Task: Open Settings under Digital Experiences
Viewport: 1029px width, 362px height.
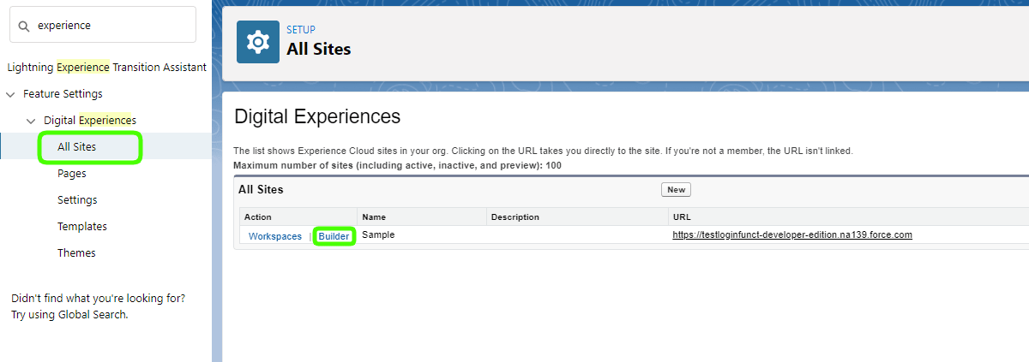Action: [77, 200]
